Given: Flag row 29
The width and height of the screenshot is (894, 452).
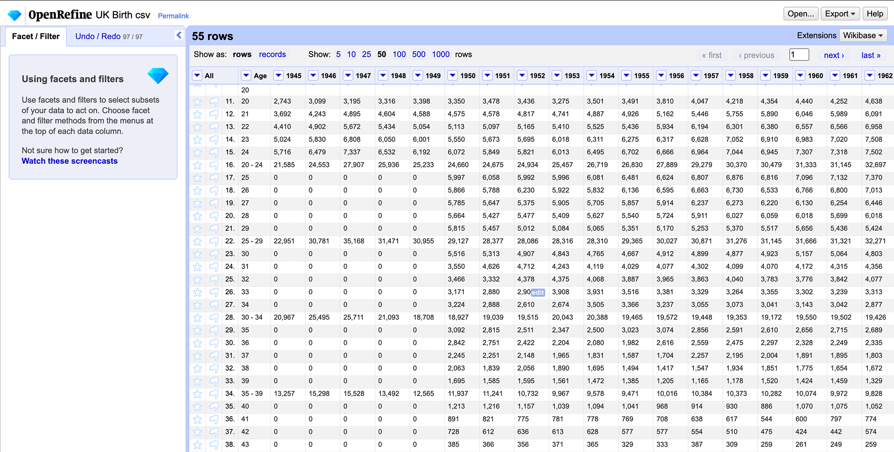Looking at the screenshot, I should (x=214, y=330).
